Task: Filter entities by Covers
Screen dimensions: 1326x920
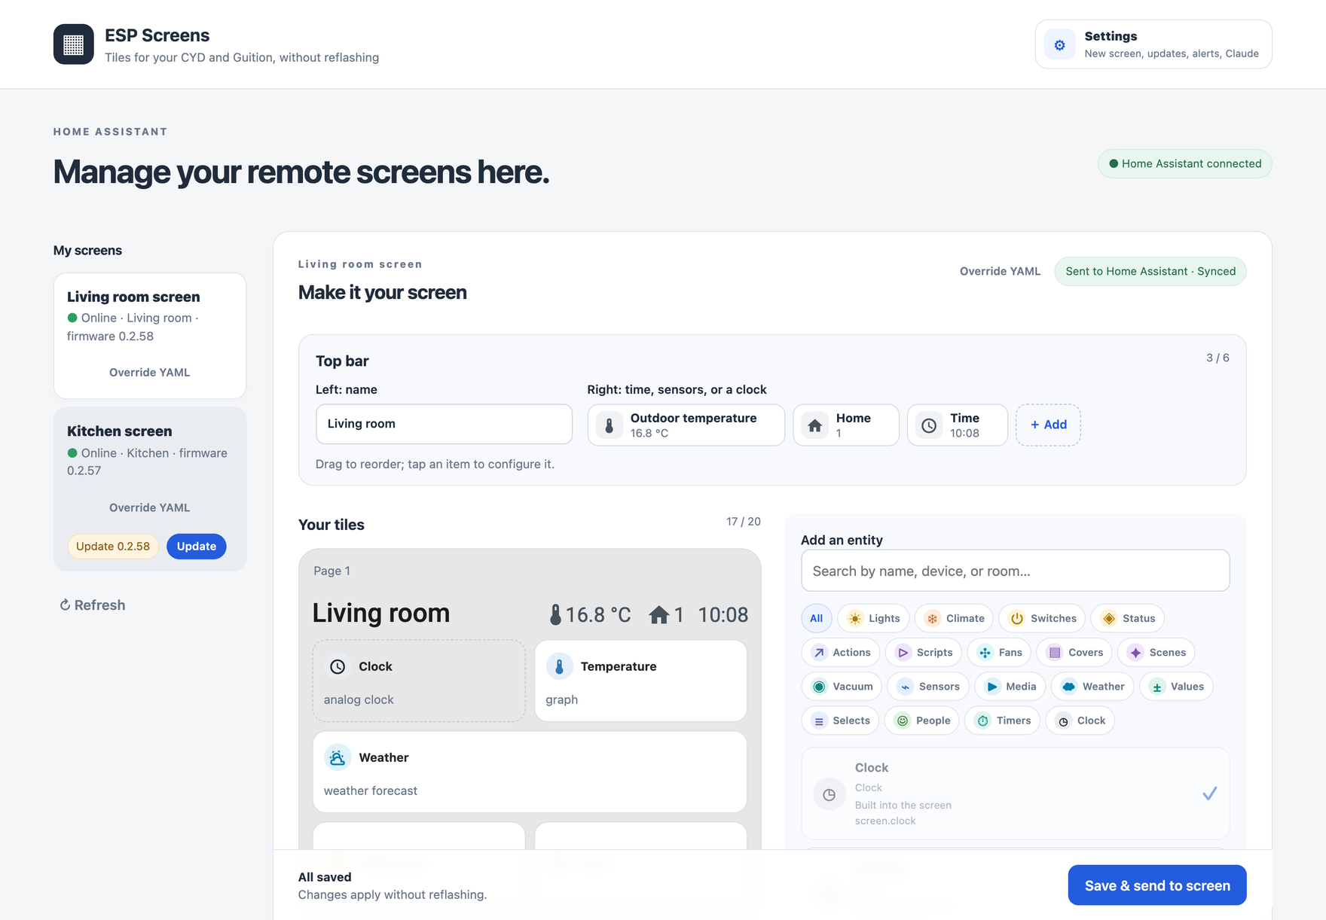Action: coord(1074,652)
